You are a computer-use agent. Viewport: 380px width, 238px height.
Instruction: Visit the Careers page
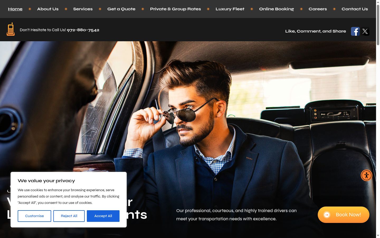318,9
